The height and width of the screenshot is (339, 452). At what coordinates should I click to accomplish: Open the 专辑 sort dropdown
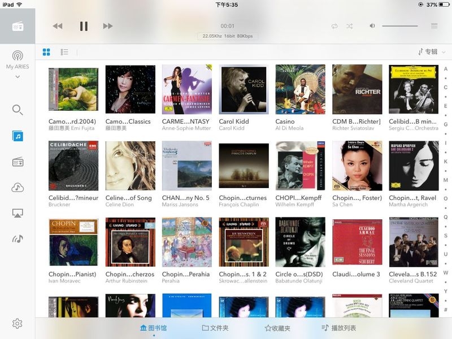[432, 52]
